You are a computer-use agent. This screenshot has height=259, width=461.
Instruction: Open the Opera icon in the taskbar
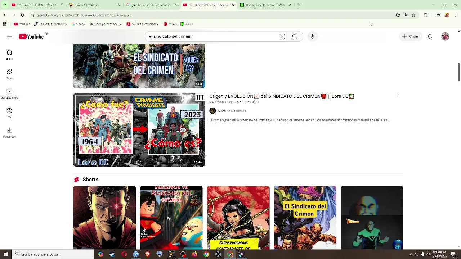click(x=124, y=254)
